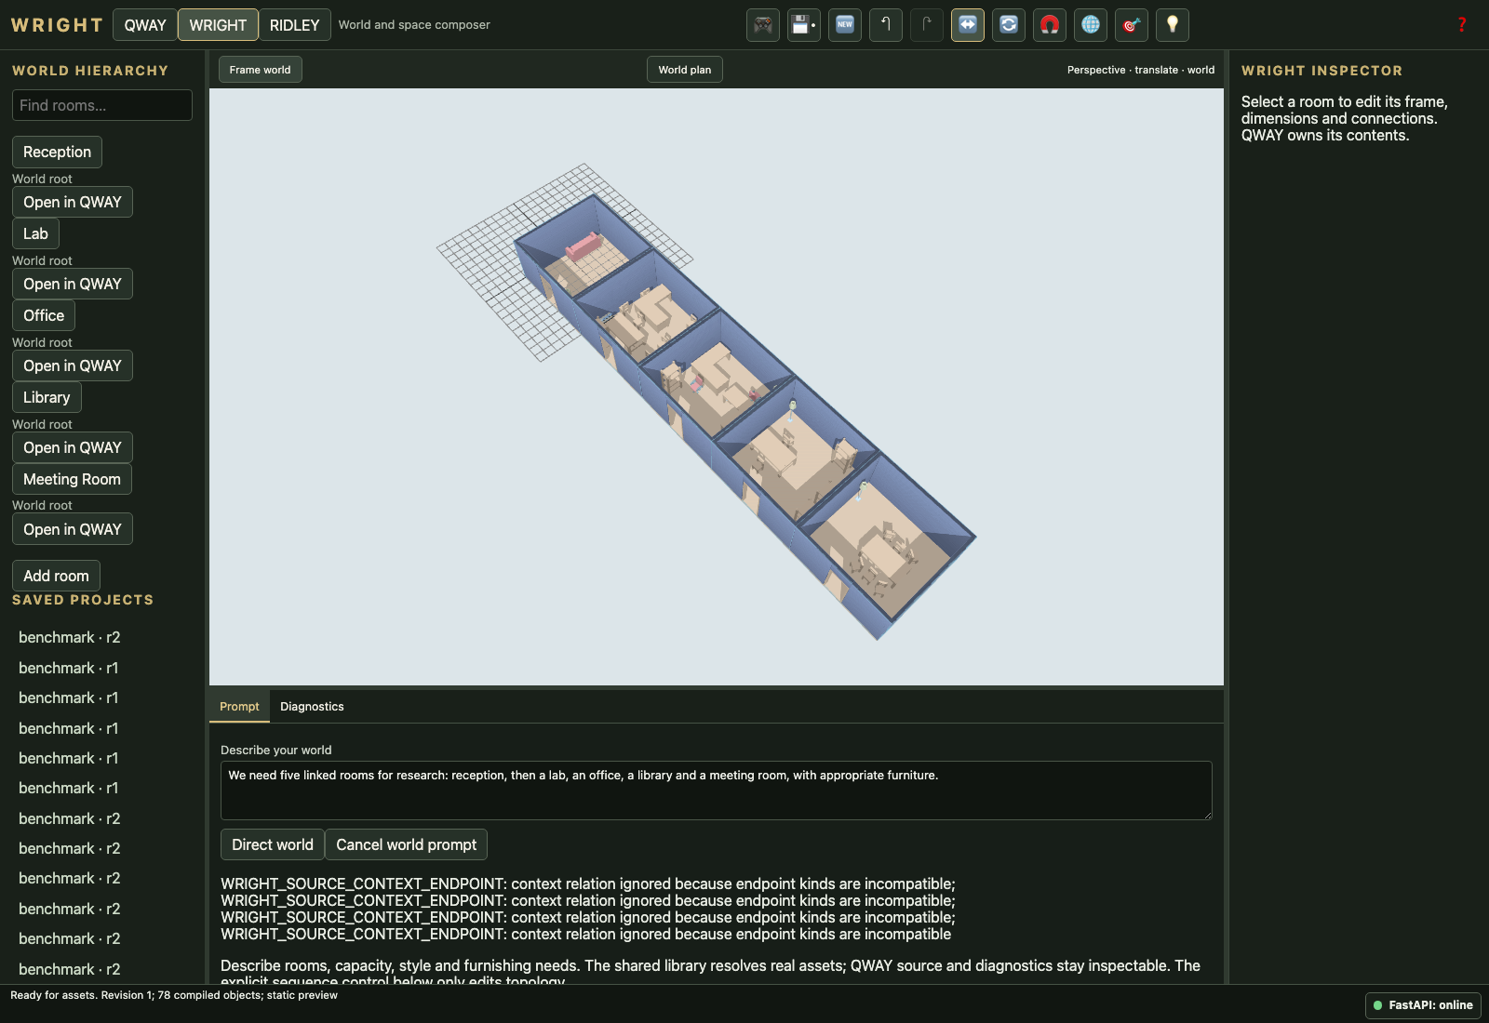
Task: Select the Library room in hierarchy
Action: click(47, 397)
